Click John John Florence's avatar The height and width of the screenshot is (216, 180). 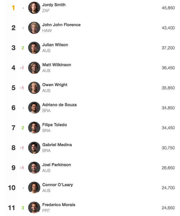coord(34,28)
